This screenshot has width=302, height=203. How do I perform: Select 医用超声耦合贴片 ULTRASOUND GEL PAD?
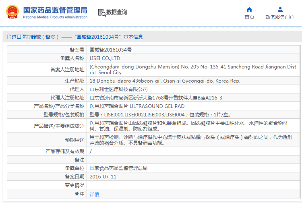(137, 106)
